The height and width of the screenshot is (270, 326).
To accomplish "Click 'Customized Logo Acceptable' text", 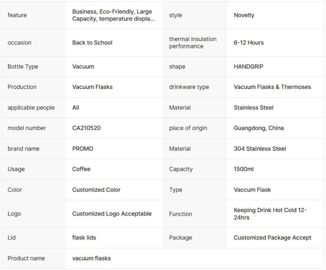I will coord(112,214).
